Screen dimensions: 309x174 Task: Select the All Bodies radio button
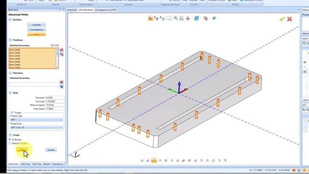tap(10, 140)
